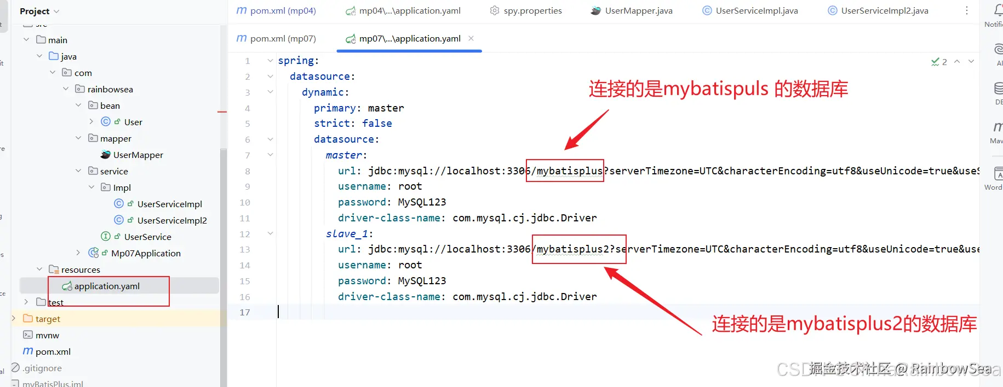Collapse the mapper package

(78, 138)
